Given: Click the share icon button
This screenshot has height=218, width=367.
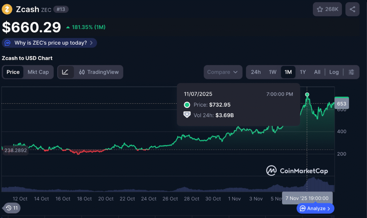Looking at the screenshot, I should pyautogui.click(x=352, y=9).
